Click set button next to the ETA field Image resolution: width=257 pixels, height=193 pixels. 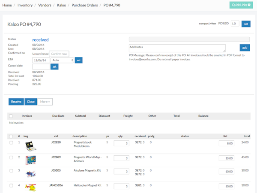(79, 60)
